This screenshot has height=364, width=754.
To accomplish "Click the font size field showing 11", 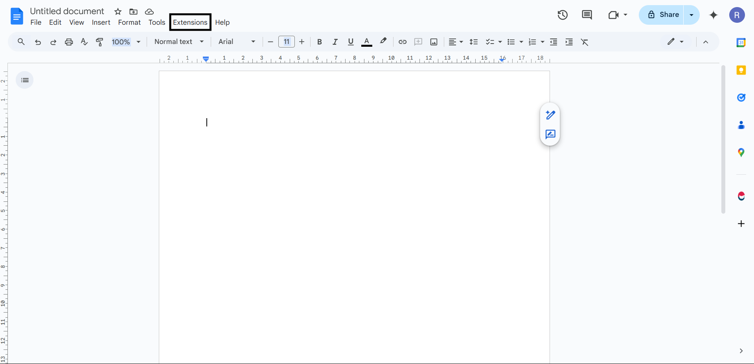I will pyautogui.click(x=287, y=42).
